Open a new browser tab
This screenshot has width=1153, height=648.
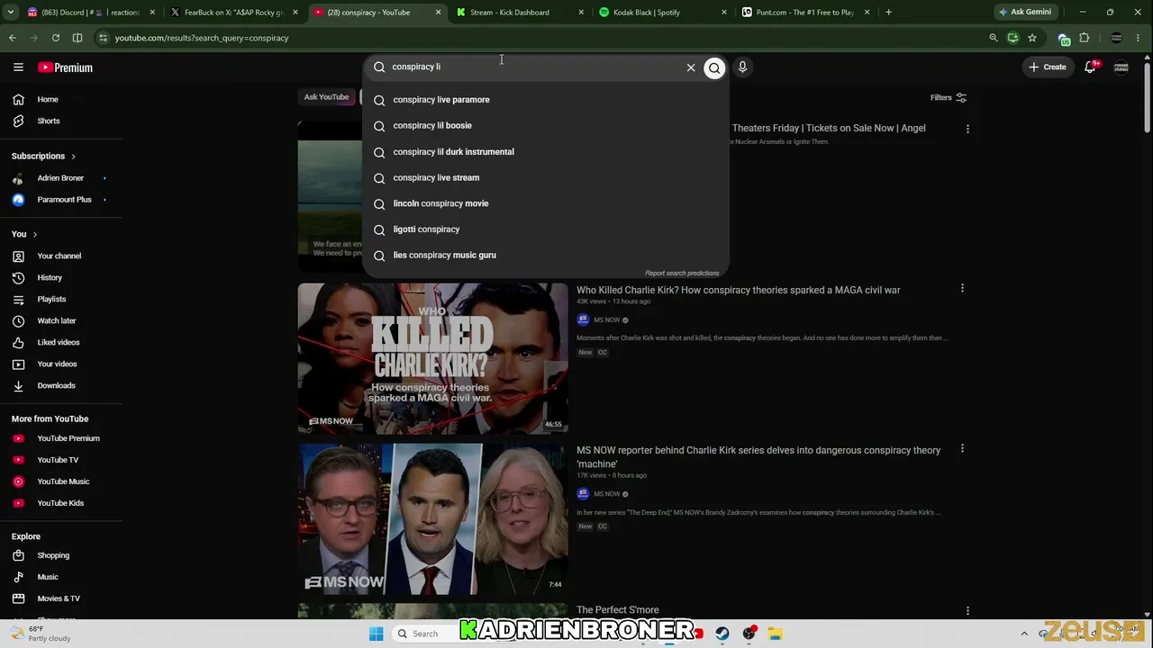click(888, 13)
